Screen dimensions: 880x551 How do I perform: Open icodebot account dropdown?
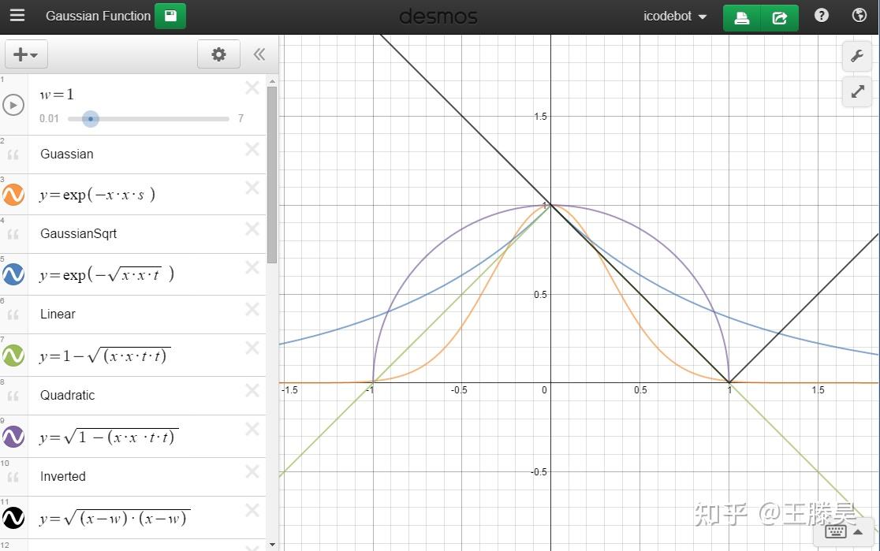tap(675, 17)
